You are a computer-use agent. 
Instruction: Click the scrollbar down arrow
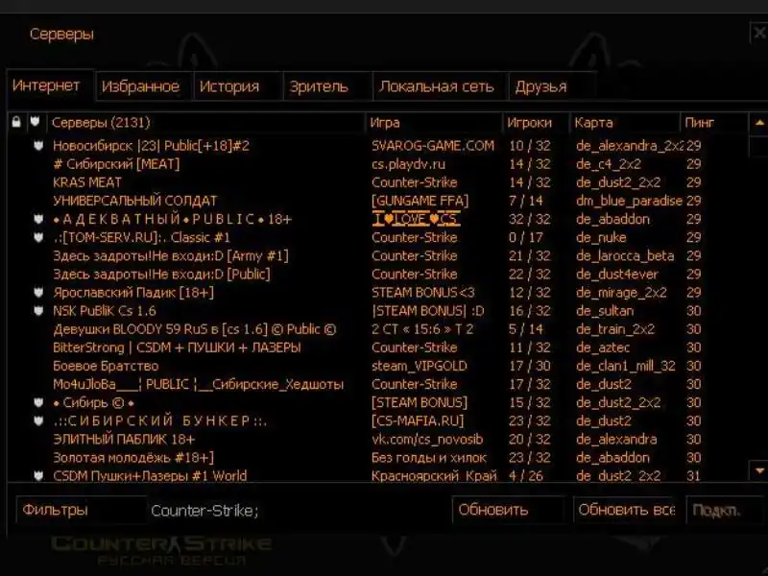click(759, 470)
